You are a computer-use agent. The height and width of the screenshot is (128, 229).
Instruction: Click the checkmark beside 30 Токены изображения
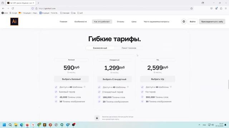142,101
